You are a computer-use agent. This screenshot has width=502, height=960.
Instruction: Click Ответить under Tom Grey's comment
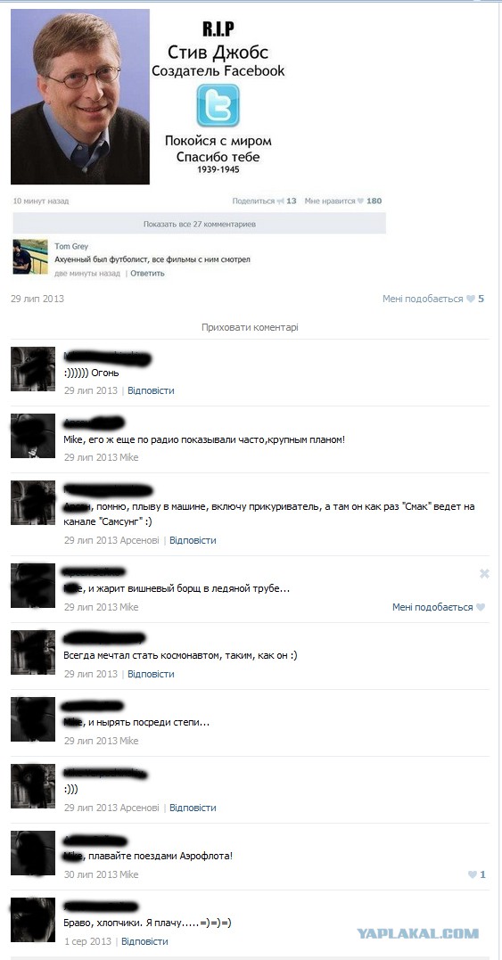(x=147, y=274)
